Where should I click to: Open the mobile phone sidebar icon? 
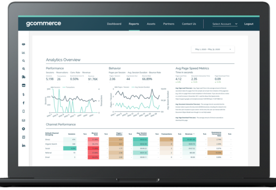[24, 111]
